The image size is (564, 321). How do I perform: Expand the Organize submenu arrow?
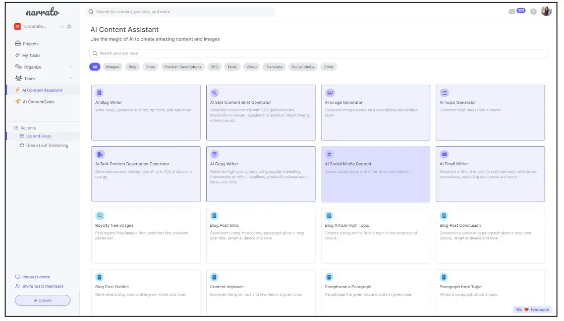coord(71,67)
